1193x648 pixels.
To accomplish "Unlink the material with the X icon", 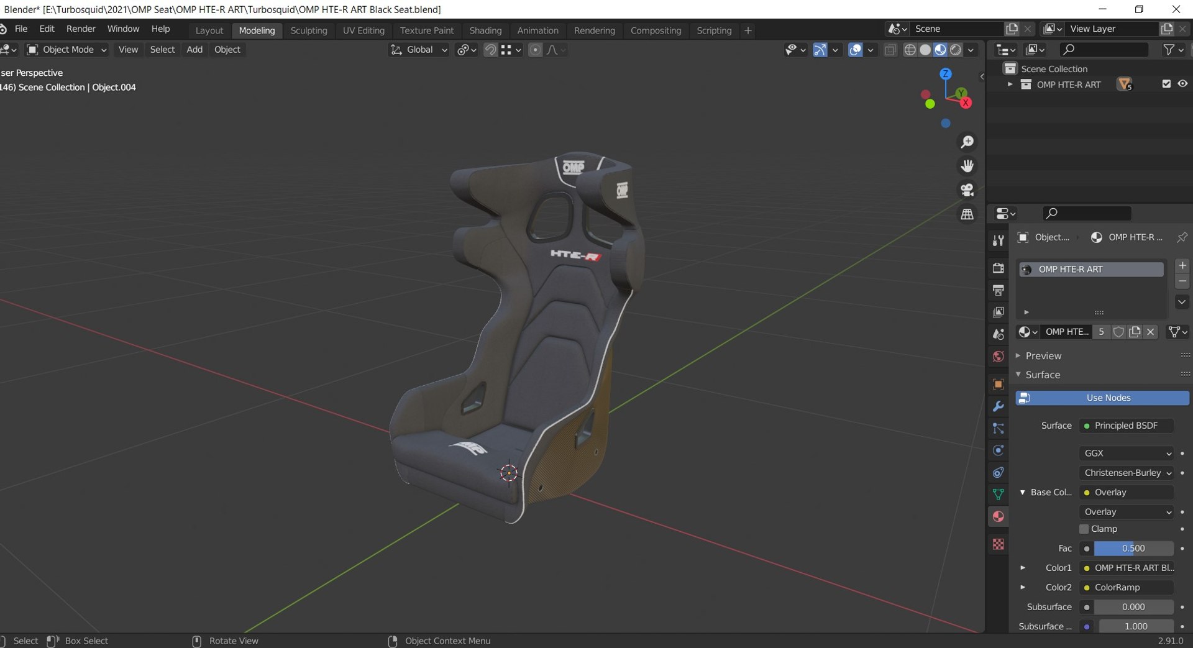I will coord(1150,332).
